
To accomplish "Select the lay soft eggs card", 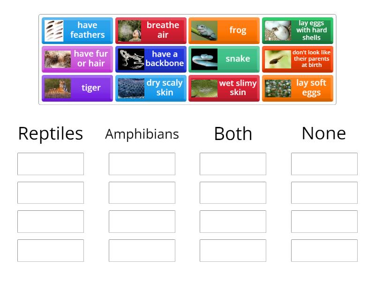I will coord(298,88).
